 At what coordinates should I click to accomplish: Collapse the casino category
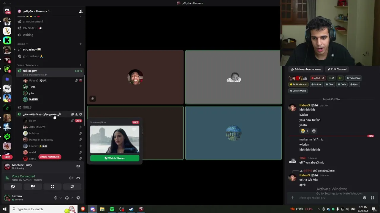coord(23,44)
